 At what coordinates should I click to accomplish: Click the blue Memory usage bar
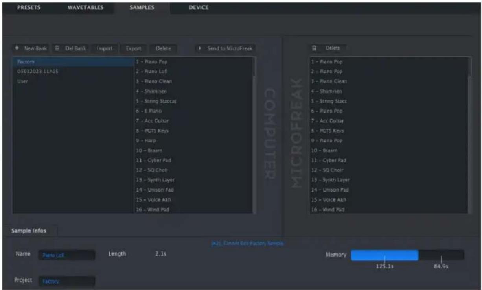pos(384,255)
